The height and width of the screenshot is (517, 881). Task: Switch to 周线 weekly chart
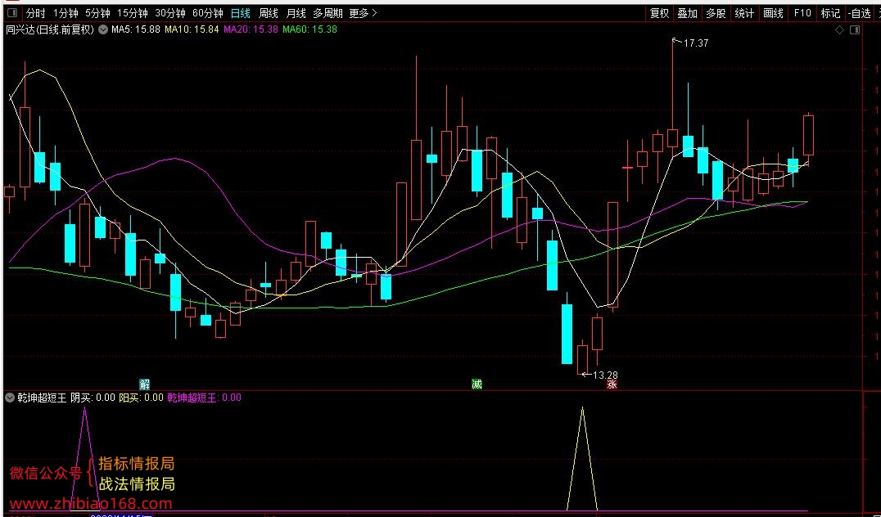click(x=268, y=13)
